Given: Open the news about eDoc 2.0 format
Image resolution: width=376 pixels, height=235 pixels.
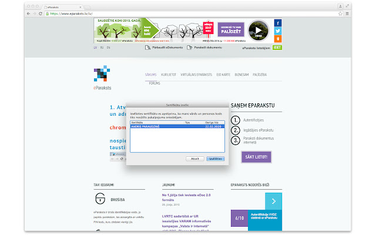Looking at the screenshot, I should click(x=186, y=197).
